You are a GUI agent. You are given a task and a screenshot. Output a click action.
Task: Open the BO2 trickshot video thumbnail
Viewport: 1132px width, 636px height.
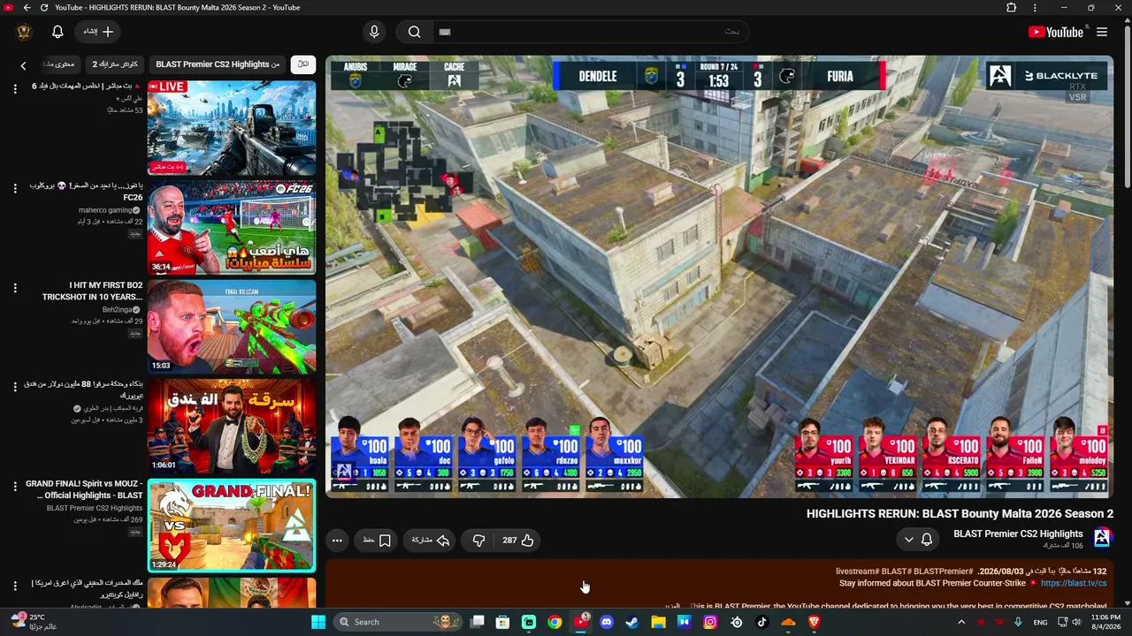232,327
